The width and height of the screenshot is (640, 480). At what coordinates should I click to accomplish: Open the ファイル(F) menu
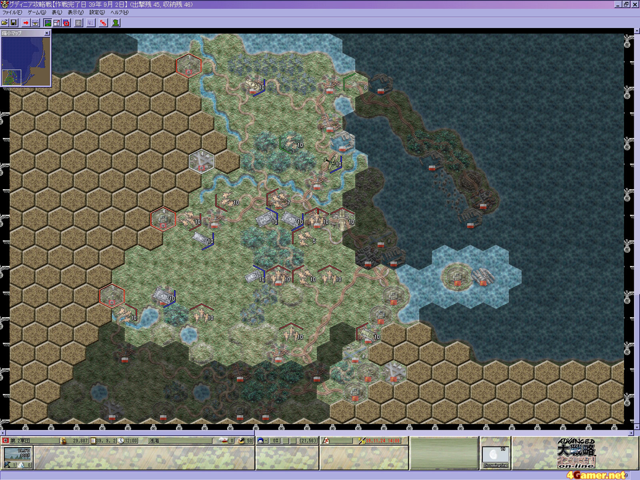[x=12, y=12]
